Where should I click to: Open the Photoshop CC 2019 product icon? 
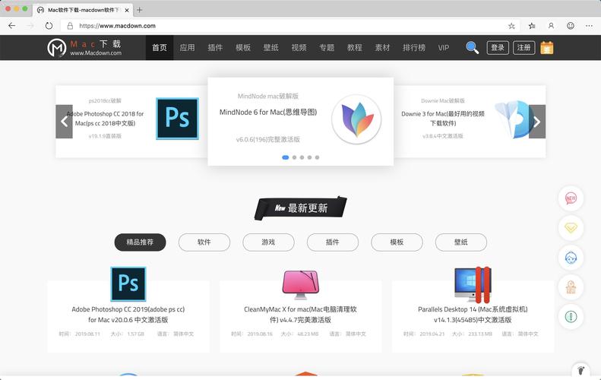[x=128, y=284]
